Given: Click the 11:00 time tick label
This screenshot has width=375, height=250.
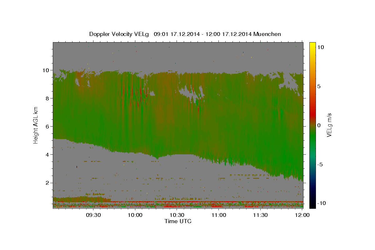Looking at the screenshot, I should tap(219, 215).
